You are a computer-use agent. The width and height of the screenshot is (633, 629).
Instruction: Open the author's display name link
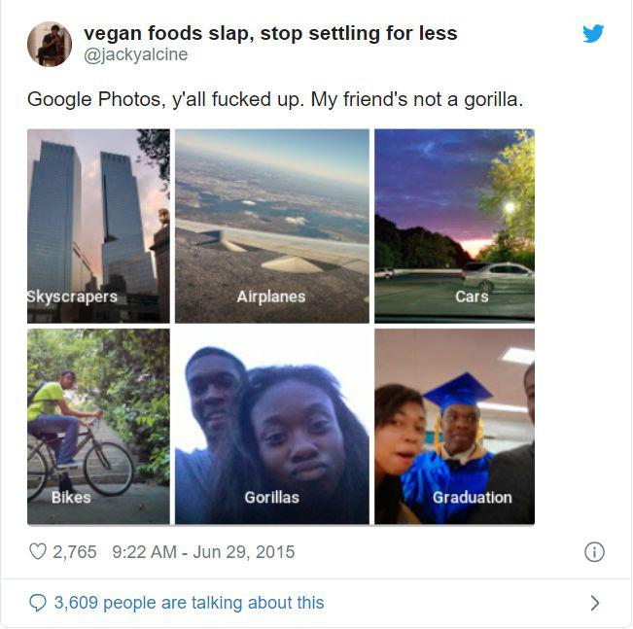point(270,33)
